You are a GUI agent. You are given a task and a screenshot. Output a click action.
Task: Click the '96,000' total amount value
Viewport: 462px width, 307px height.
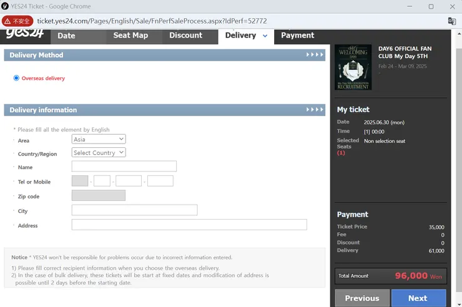click(x=411, y=276)
